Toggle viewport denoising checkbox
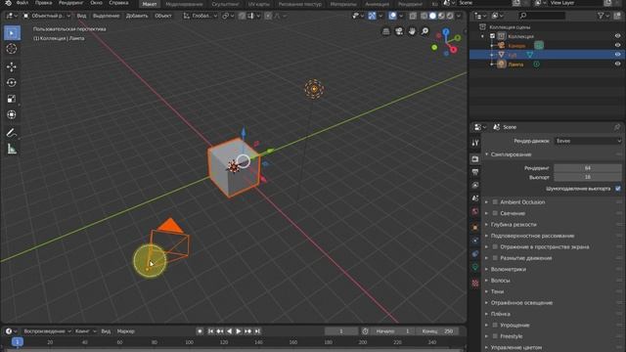626x352 pixels. [x=617, y=189]
